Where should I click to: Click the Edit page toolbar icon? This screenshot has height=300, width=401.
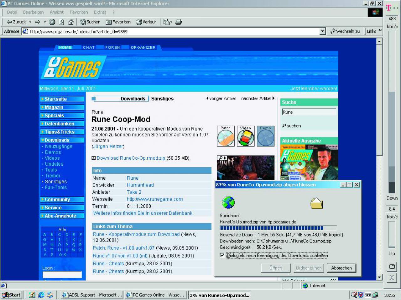166,22
